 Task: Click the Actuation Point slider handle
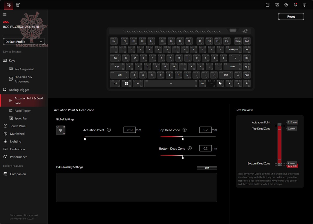[85, 139]
